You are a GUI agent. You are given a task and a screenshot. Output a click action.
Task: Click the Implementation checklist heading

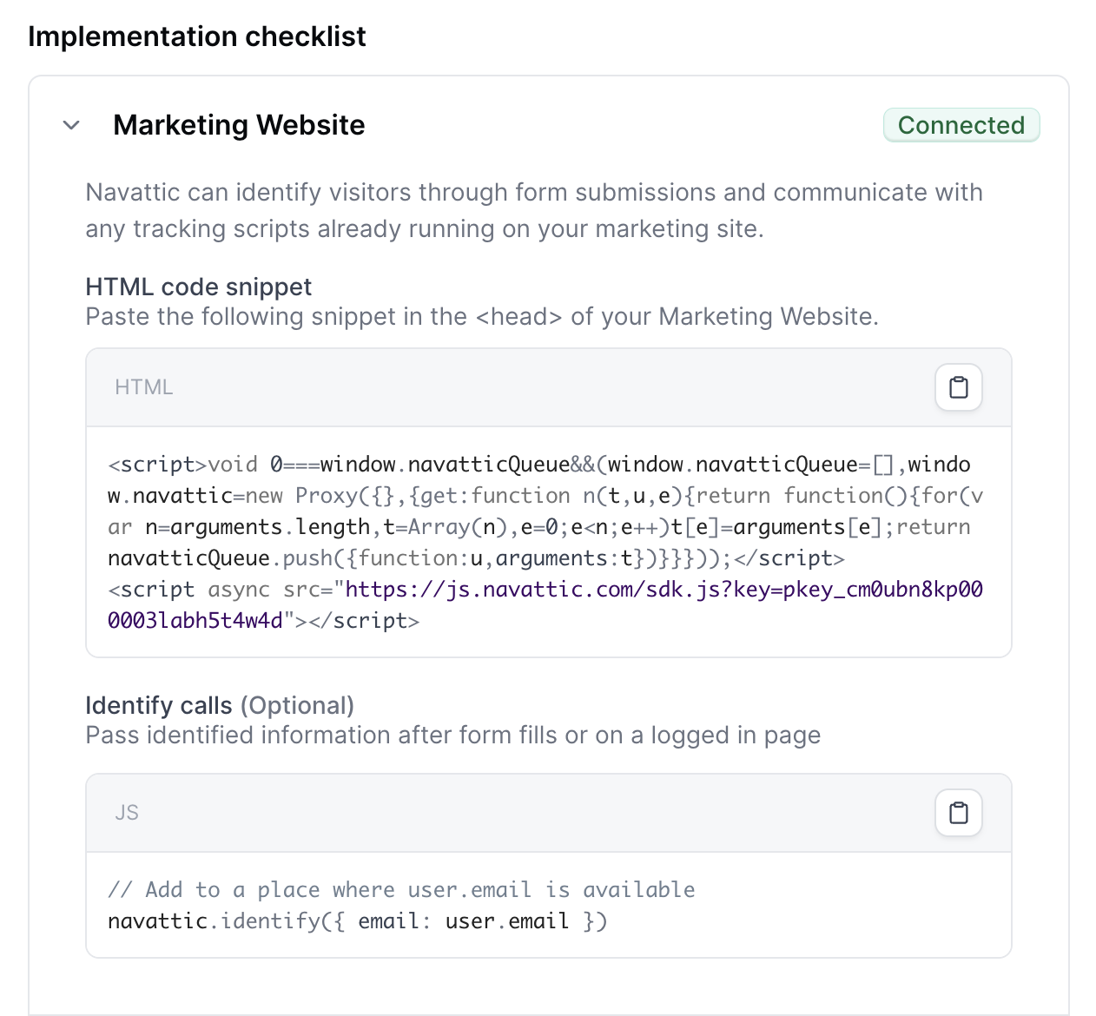pos(197,36)
